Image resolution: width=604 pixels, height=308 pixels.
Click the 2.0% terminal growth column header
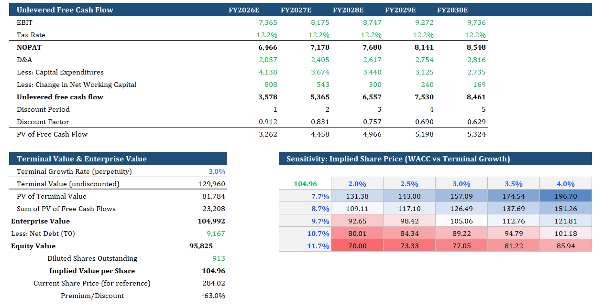point(357,184)
